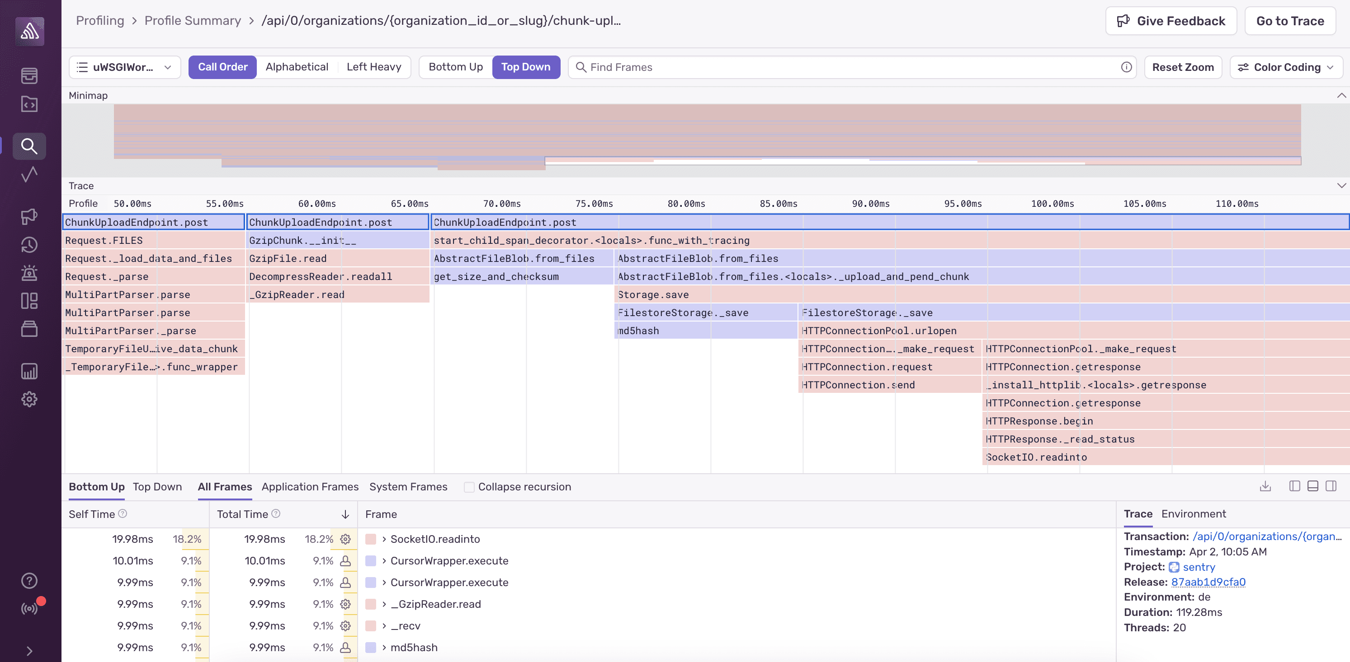Select the Explore magnifier icon in sidebar
The width and height of the screenshot is (1350, 662).
coord(29,146)
